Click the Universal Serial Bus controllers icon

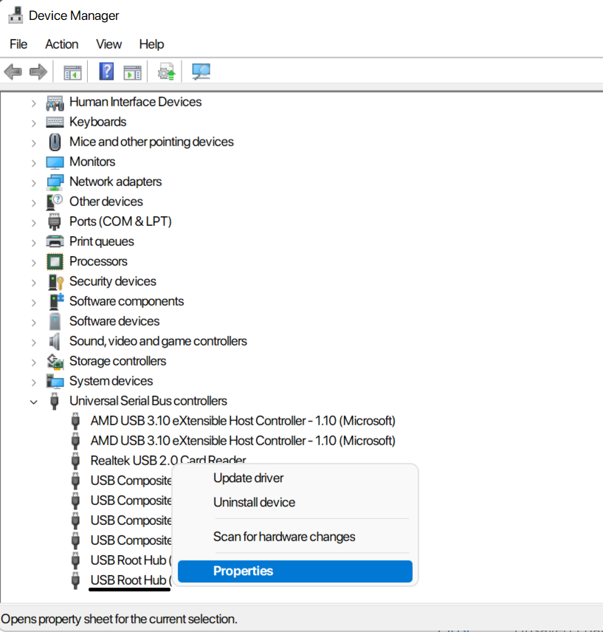click(55, 401)
